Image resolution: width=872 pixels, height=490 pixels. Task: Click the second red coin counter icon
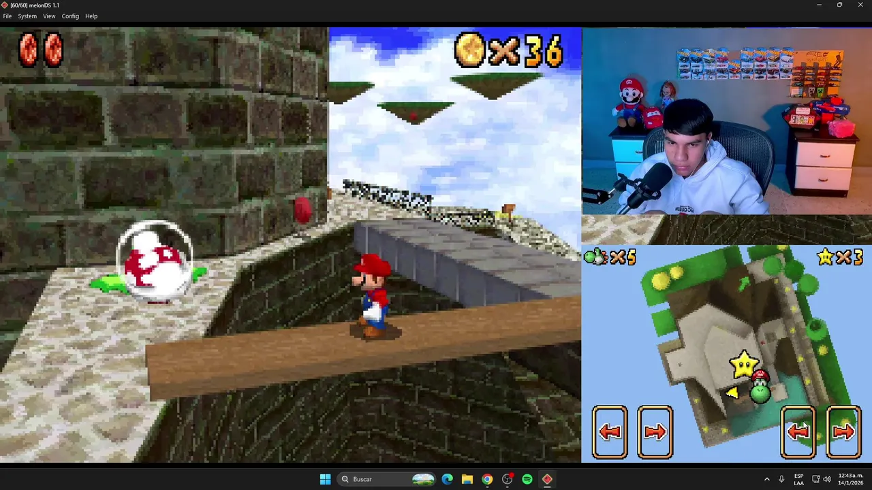coord(53,50)
